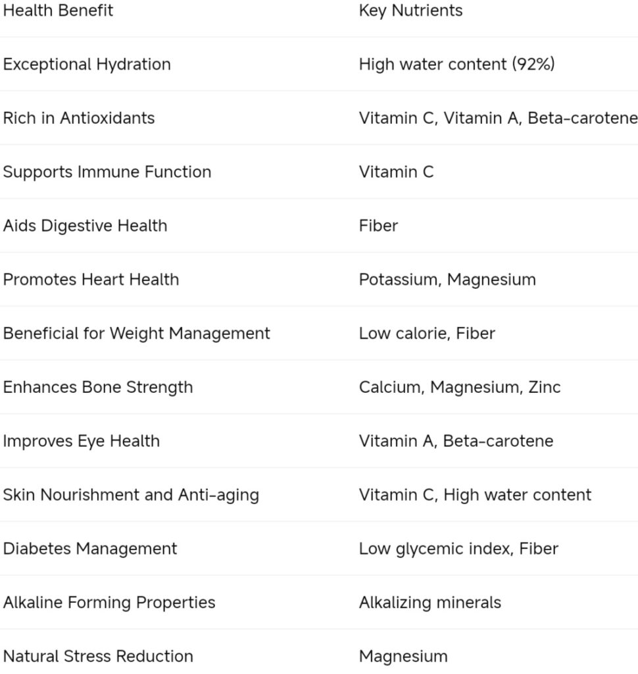
Task: Click the Low glycemic index, Fiber cell
Action: (x=459, y=549)
